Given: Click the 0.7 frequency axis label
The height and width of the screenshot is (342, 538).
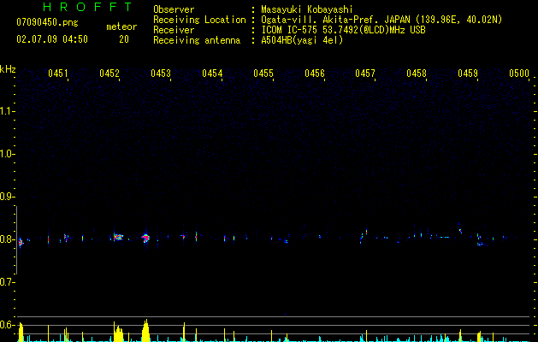Looking at the screenshot, I should point(7,282).
